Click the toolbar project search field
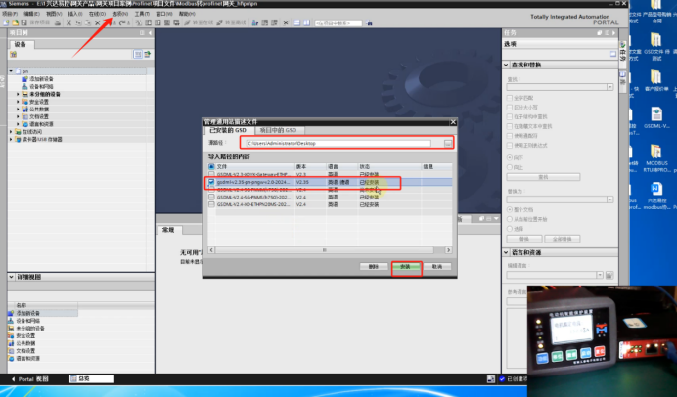 (338, 22)
